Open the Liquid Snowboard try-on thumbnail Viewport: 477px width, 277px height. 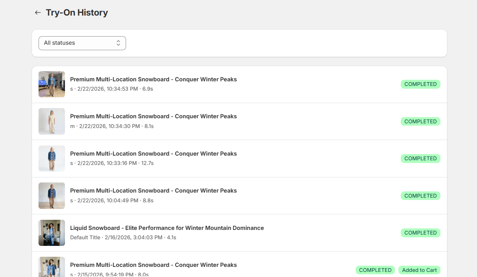(52, 233)
